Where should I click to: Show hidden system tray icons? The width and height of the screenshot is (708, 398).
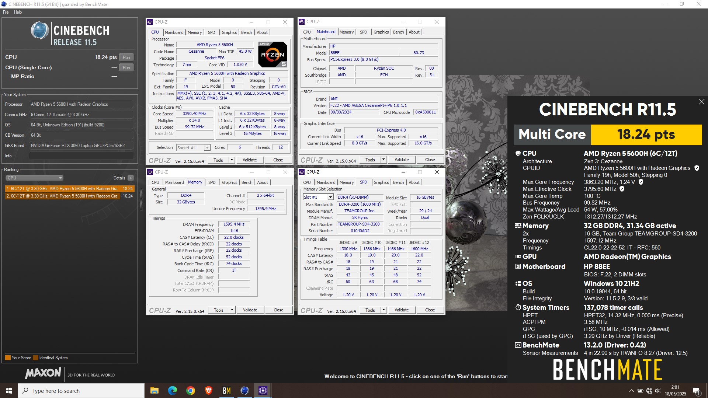[632, 391]
